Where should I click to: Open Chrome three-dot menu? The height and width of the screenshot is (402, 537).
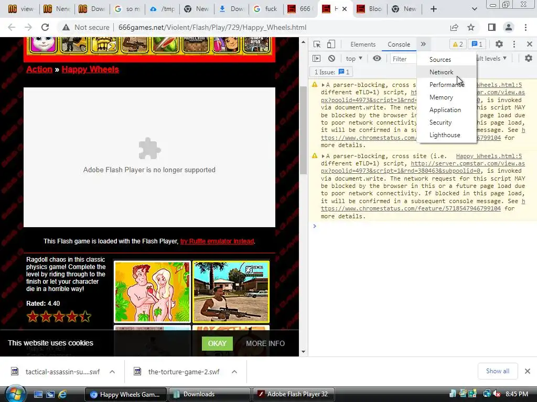[525, 27]
